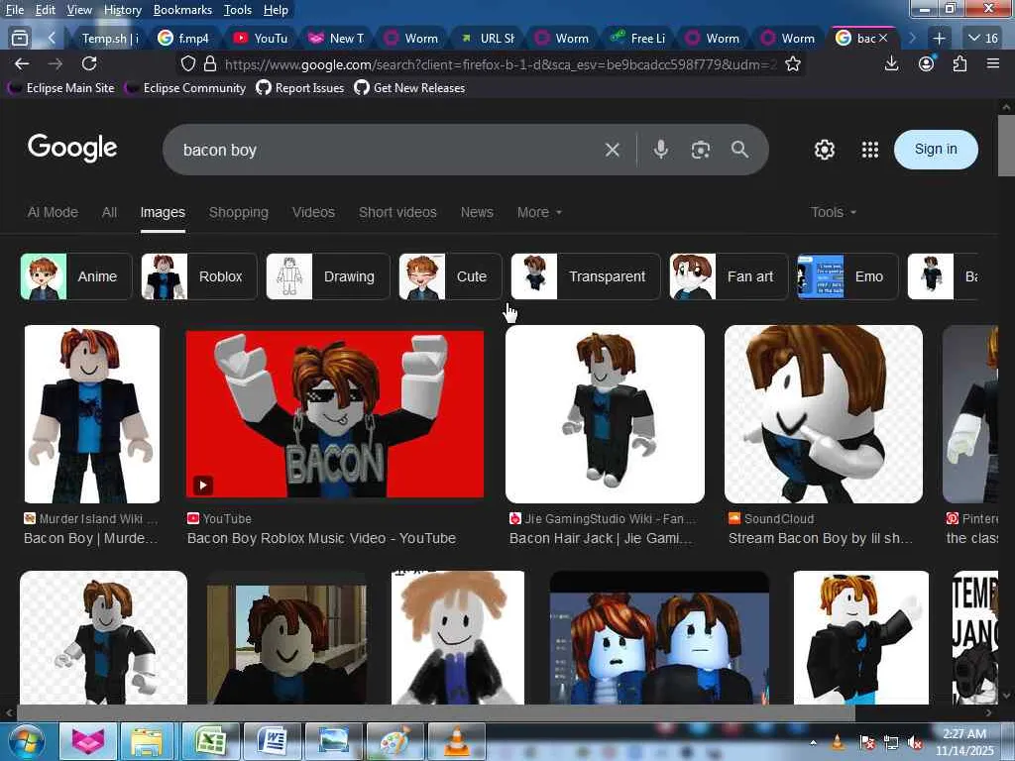Close the active bac tab

[x=882, y=39]
